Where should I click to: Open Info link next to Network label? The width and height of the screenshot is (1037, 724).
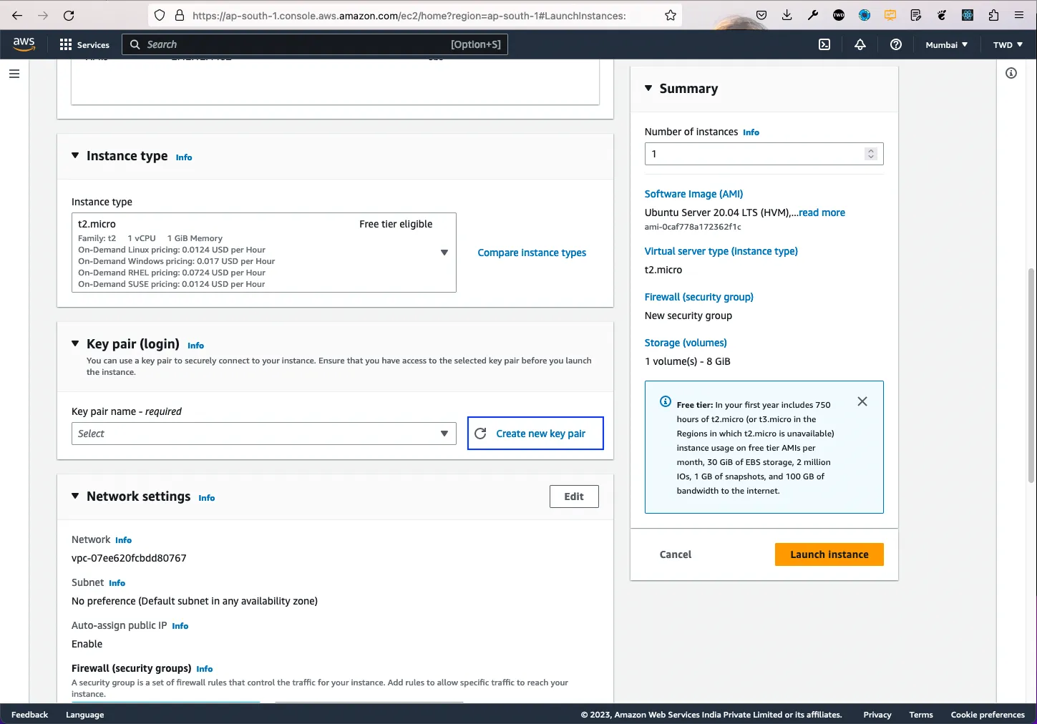[x=124, y=540]
